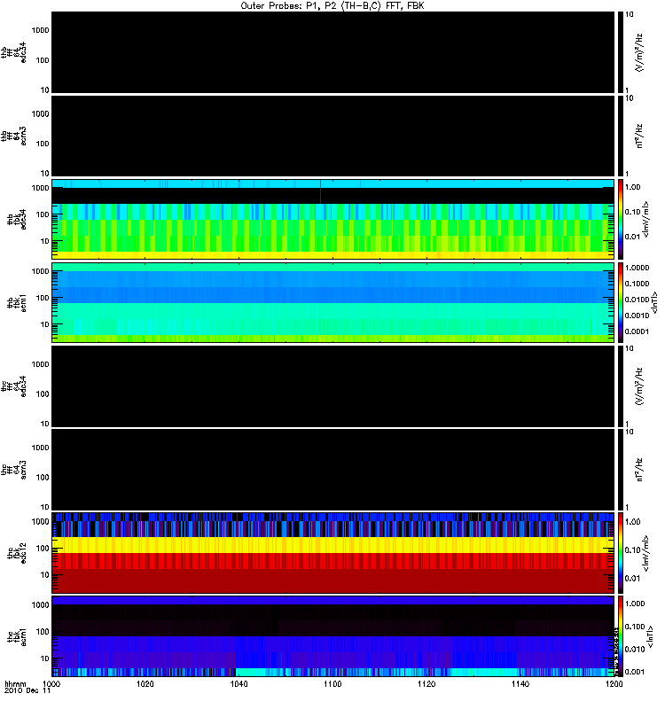The width and height of the screenshot is (665, 709).
Task: Click the "thb fff 64 edc34" panel label
Action: tap(13, 52)
